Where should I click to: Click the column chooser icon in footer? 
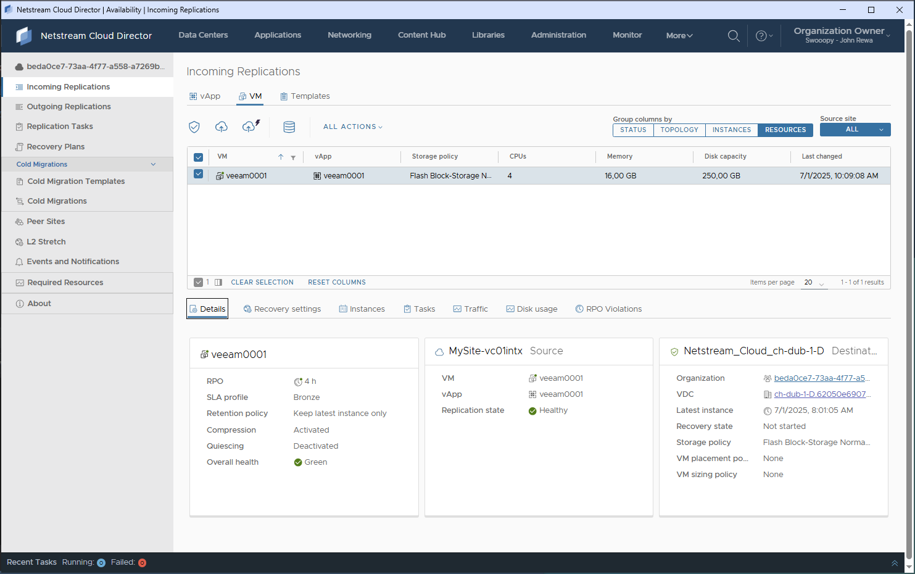click(218, 282)
